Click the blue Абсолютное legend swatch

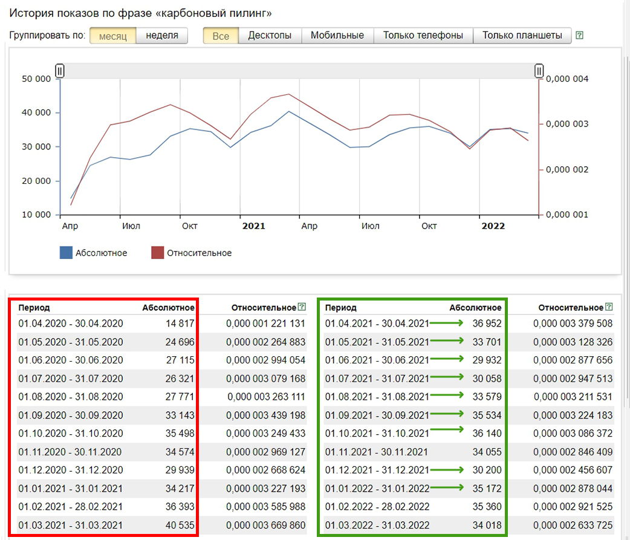[66, 253]
